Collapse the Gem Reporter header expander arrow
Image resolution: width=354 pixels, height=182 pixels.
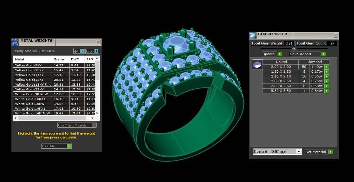294,49
